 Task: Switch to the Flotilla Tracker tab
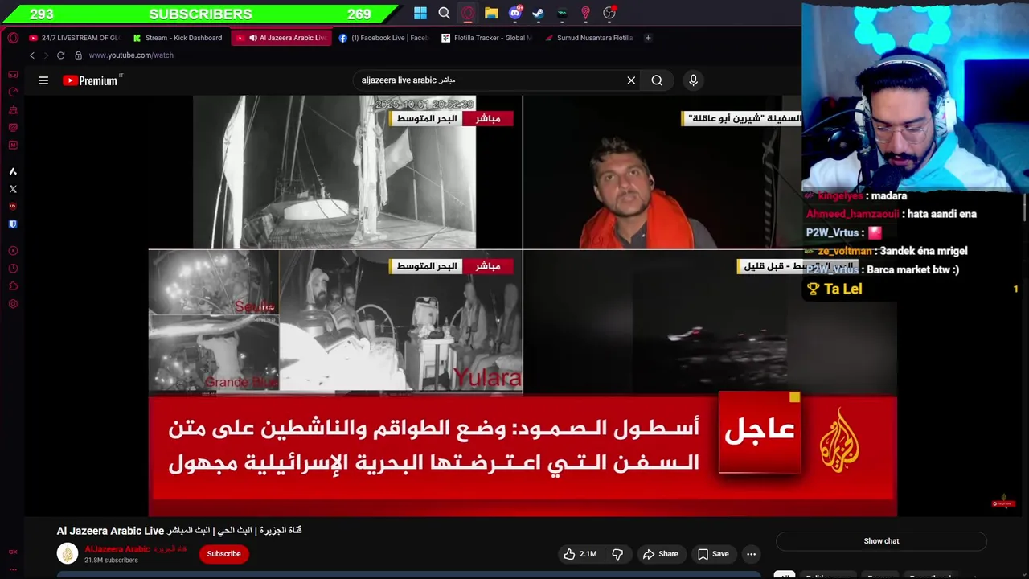[487, 38]
